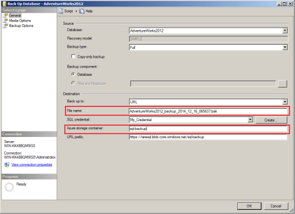Click the Script toolbar icon
The height and width of the screenshot is (214, 295).
(61, 11)
